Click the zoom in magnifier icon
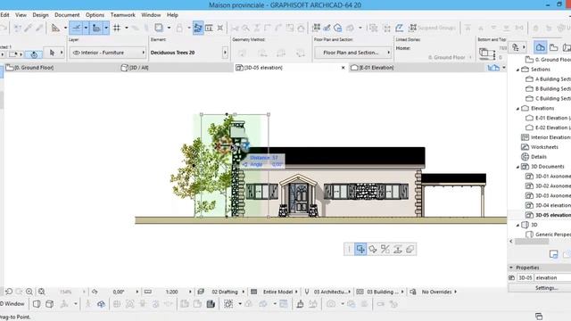Screen dimensions: 571x321 pos(29,292)
